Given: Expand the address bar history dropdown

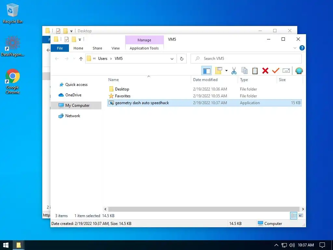Looking at the screenshot, I should click(172, 59).
